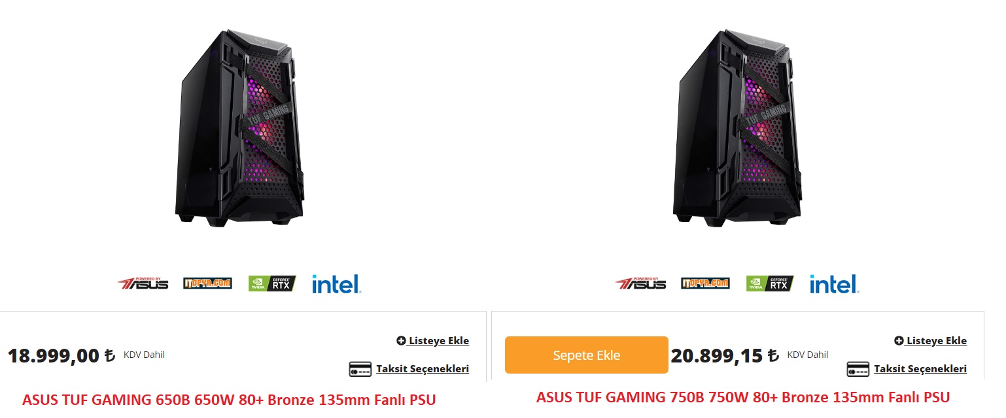Click right Listeye Ekle plus icon
Viewport: 1006px width, 418px height.
(x=899, y=341)
